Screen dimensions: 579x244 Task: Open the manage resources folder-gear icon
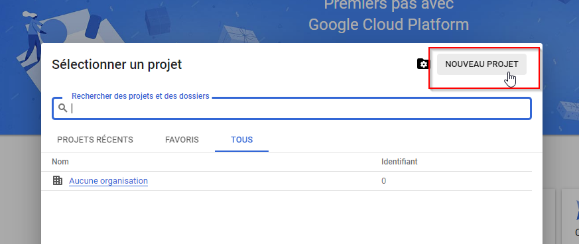click(x=423, y=64)
